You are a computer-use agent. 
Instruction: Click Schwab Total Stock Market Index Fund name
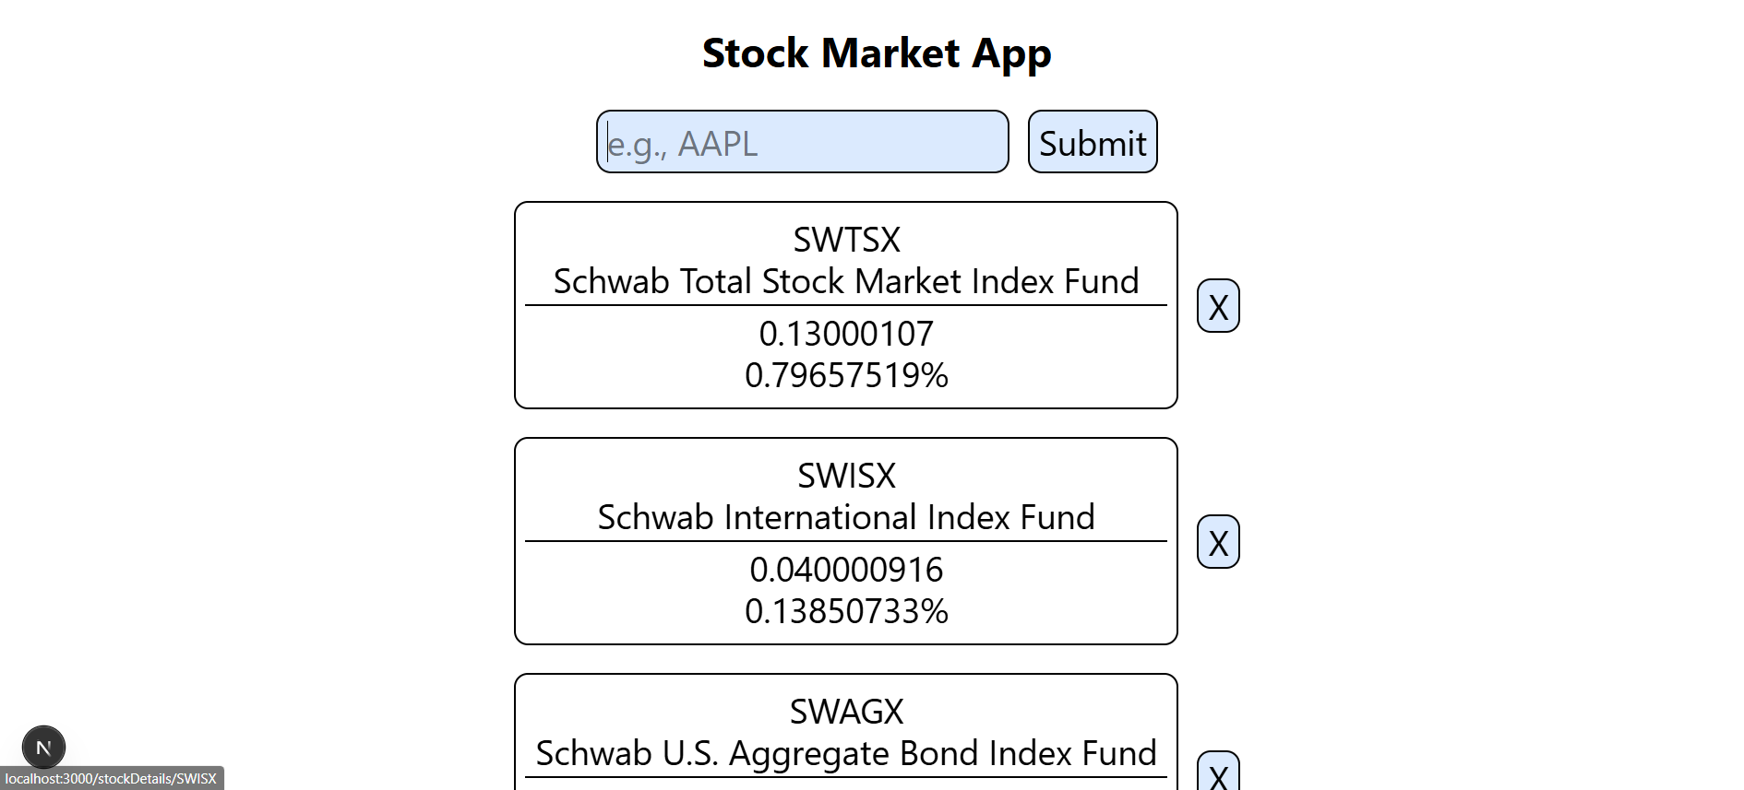tap(846, 281)
